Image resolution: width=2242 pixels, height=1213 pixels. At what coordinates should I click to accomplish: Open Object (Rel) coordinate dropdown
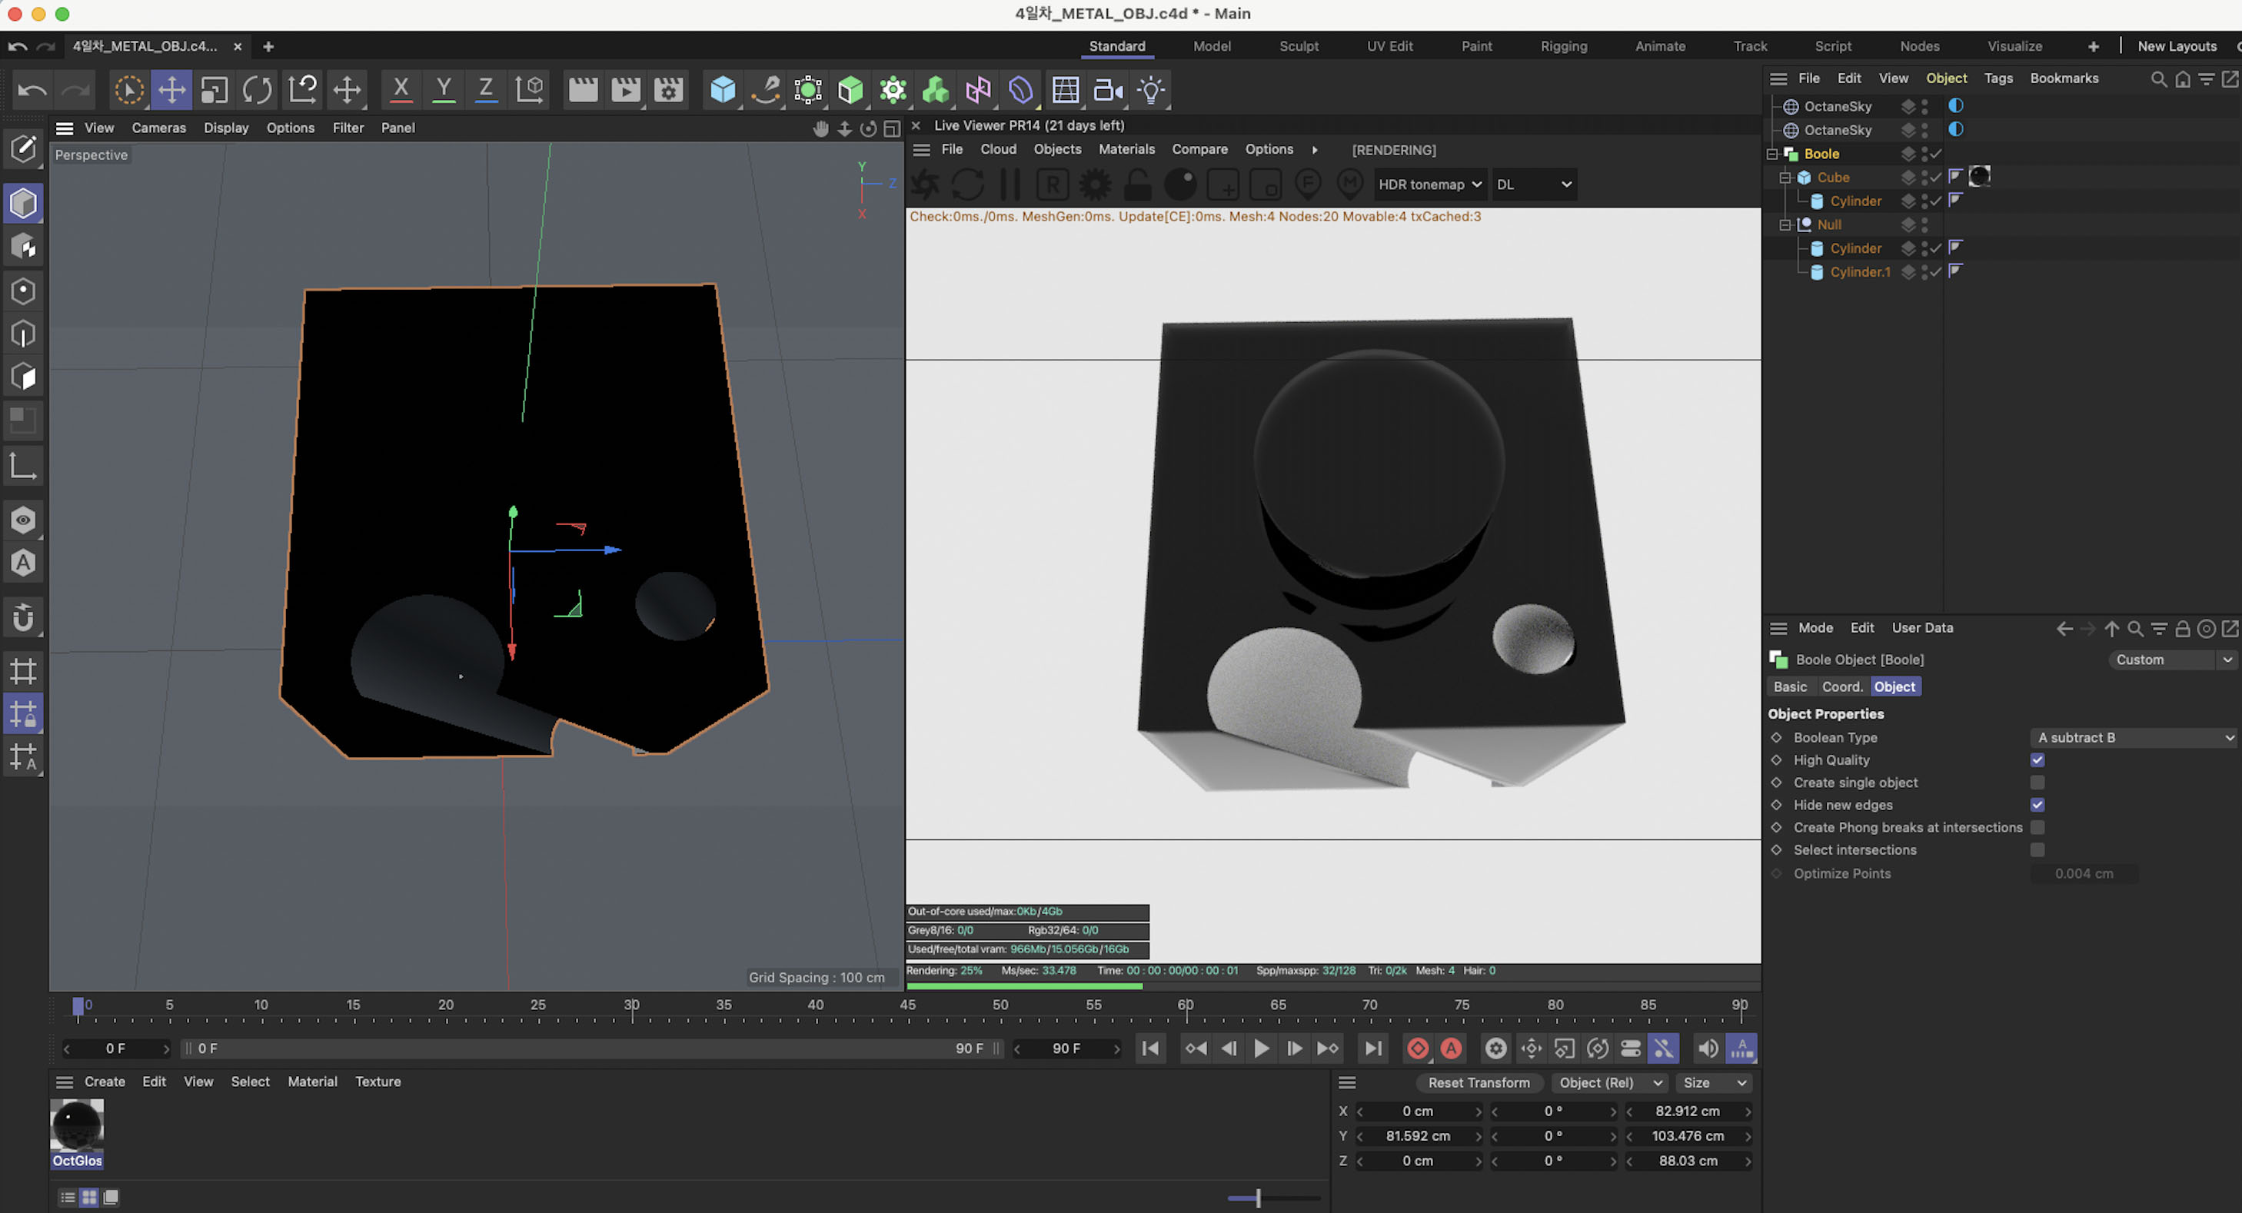point(1609,1082)
